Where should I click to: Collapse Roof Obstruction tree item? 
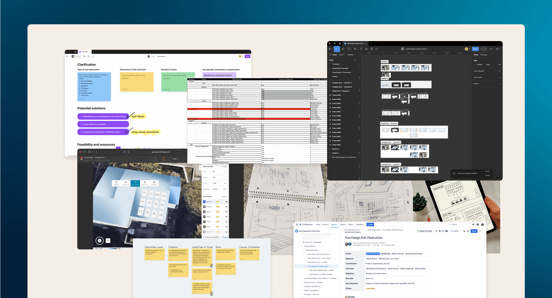tap(304, 250)
